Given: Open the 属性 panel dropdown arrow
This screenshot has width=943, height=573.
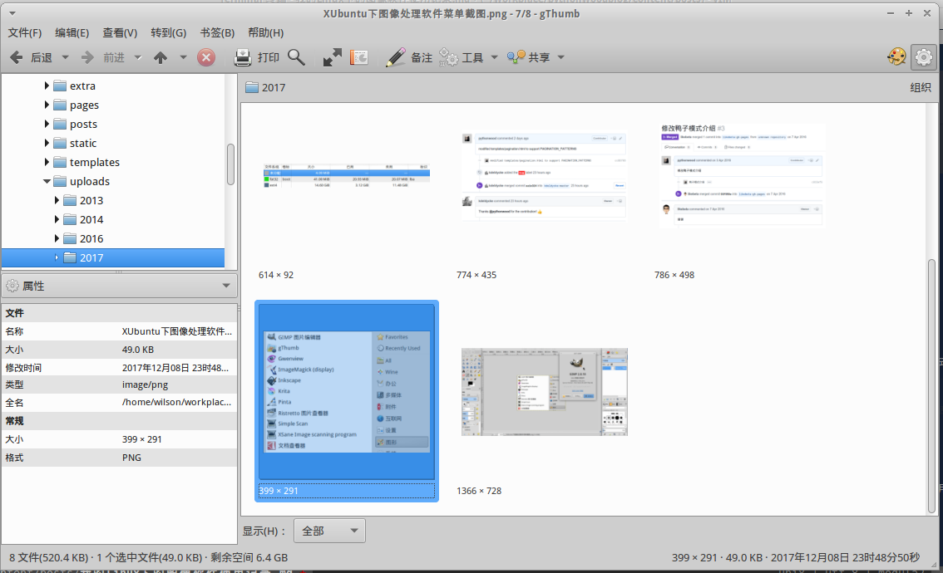Looking at the screenshot, I should pyautogui.click(x=226, y=286).
